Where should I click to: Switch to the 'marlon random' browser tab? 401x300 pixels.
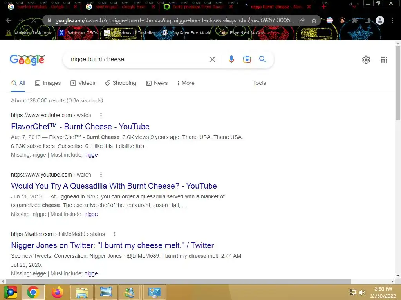(x=40, y=7)
